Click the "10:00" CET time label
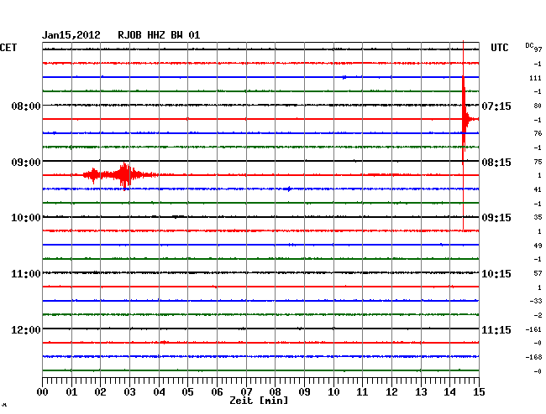546x414 pixels. pyautogui.click(x=26, y=218)
